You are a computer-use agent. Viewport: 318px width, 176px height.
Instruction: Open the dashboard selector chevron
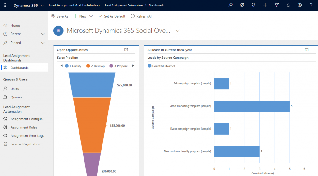point(178,31)
